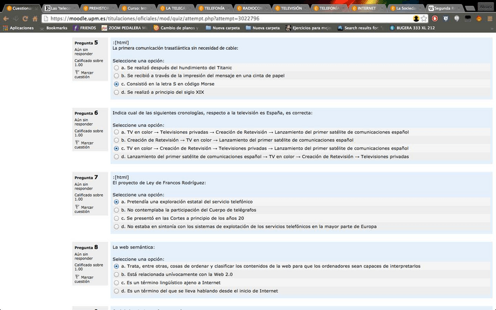The image size is (496, 310).
Task: Choose option b. Creación de Retevisión first
Action: [x=116, y=140]
